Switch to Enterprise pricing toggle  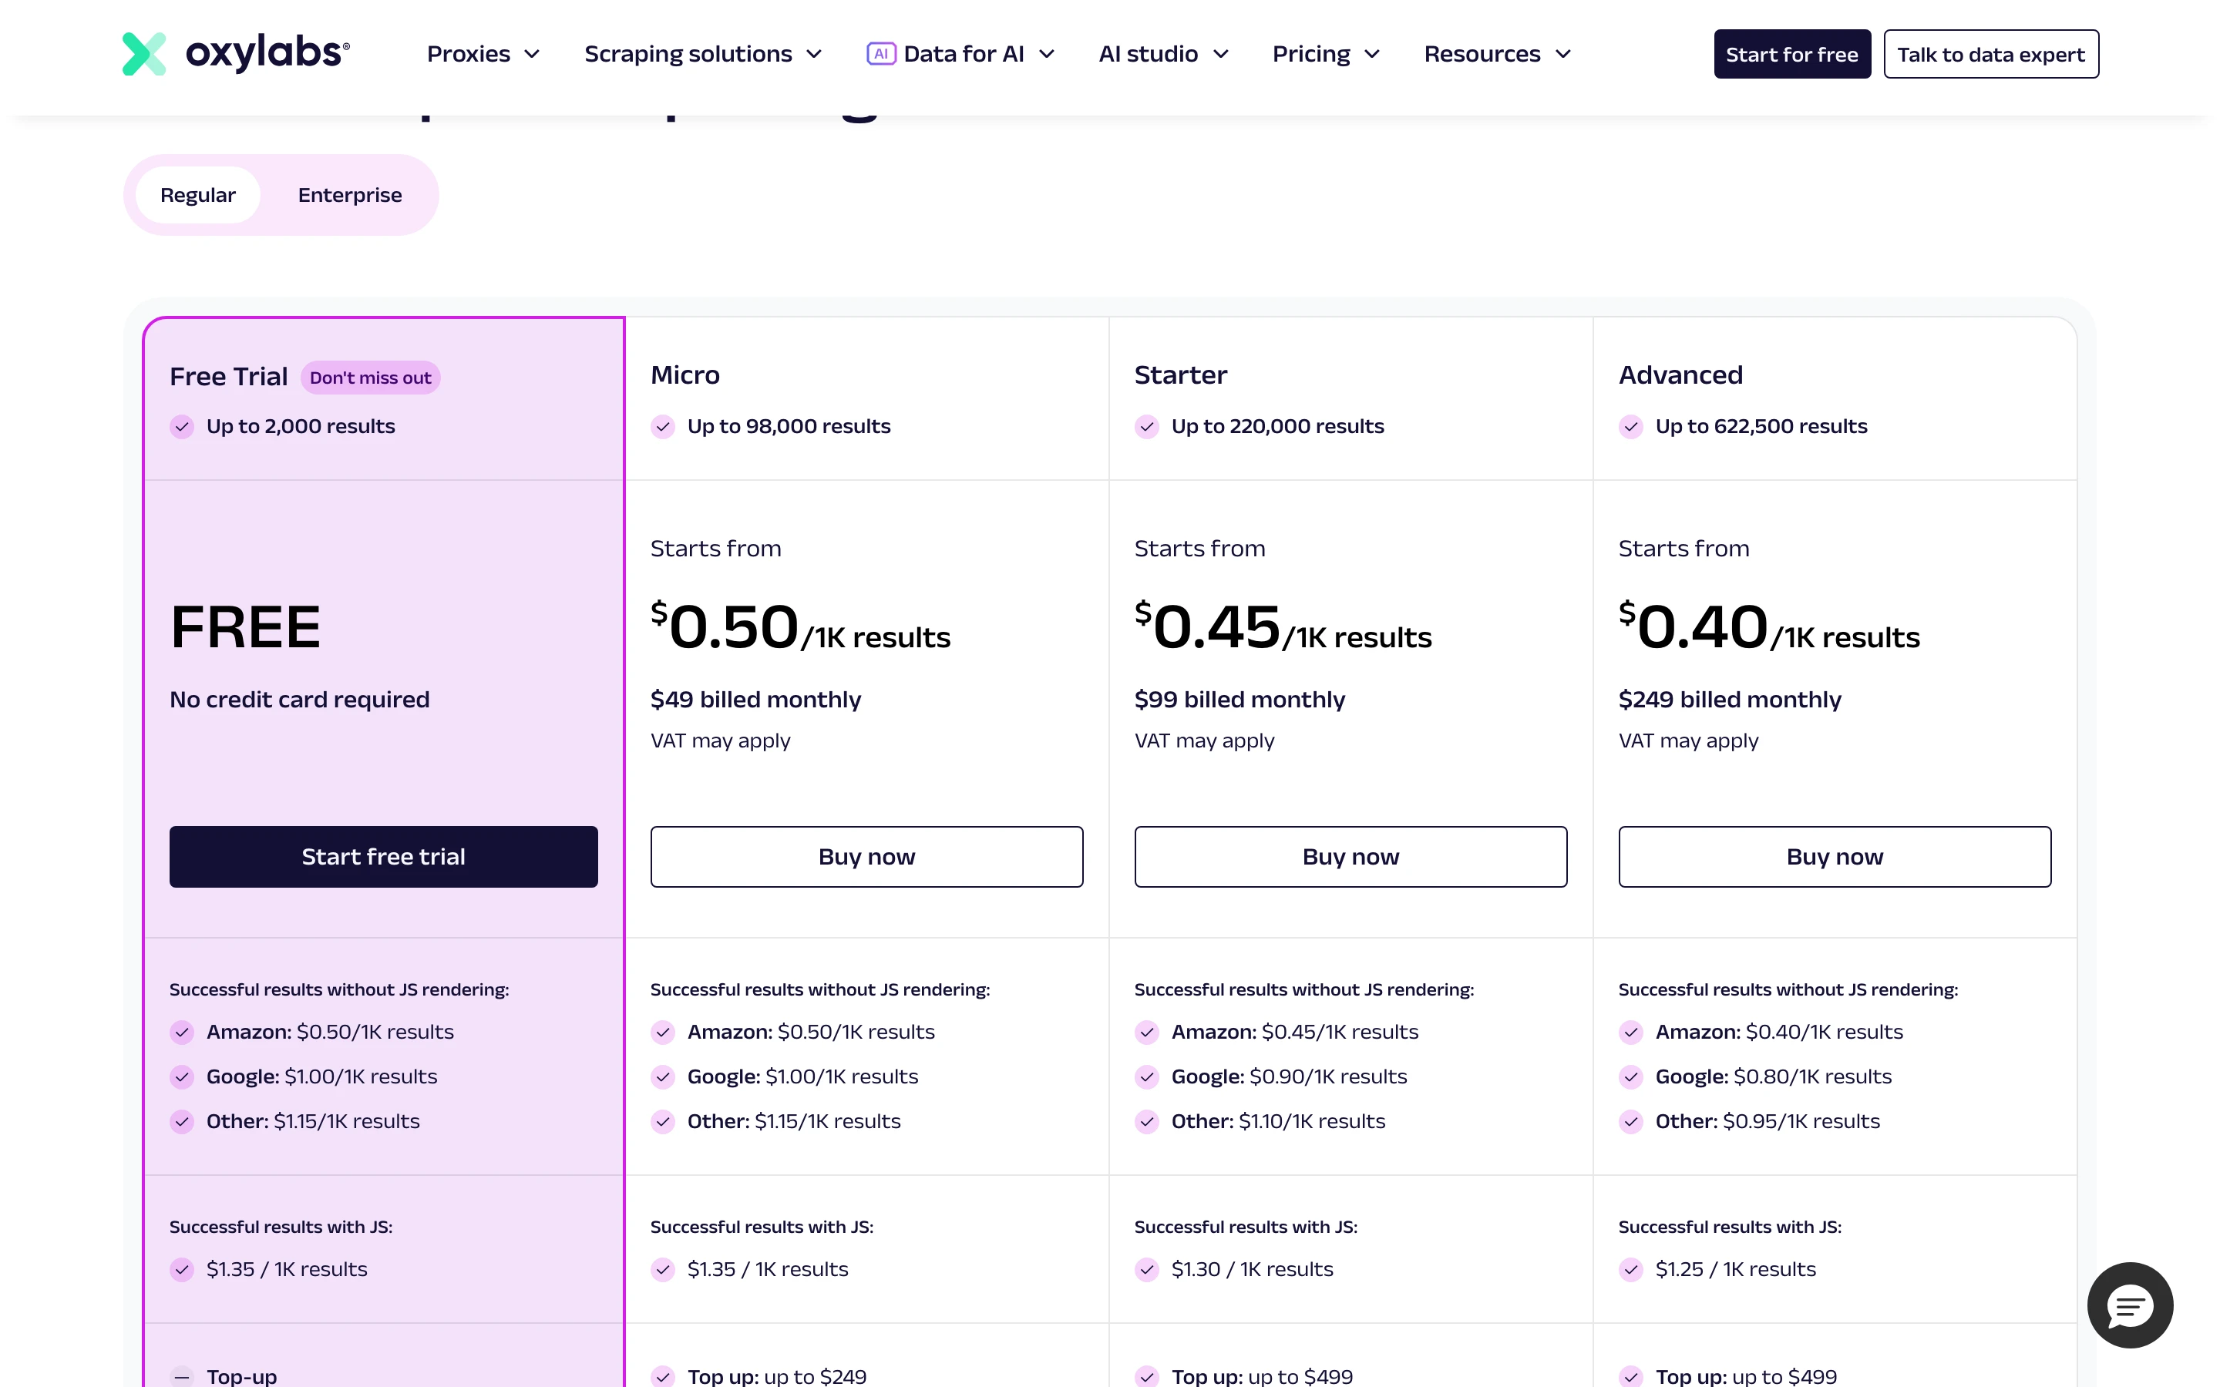[349, 194]
